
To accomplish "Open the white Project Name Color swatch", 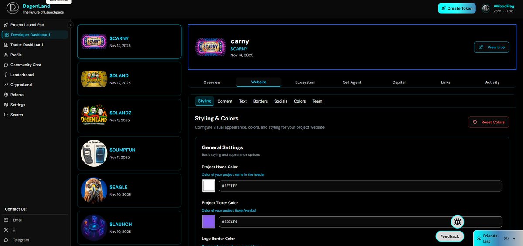I will point(209,186).
